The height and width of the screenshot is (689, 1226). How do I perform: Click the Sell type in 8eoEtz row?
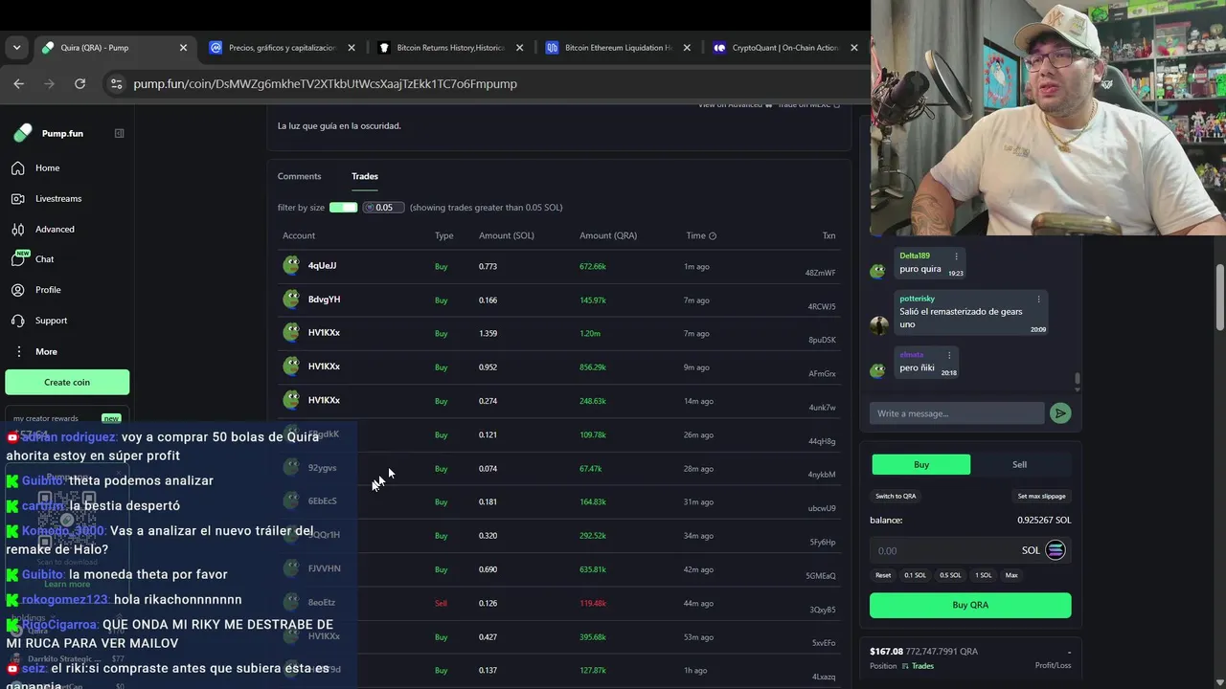441,603
